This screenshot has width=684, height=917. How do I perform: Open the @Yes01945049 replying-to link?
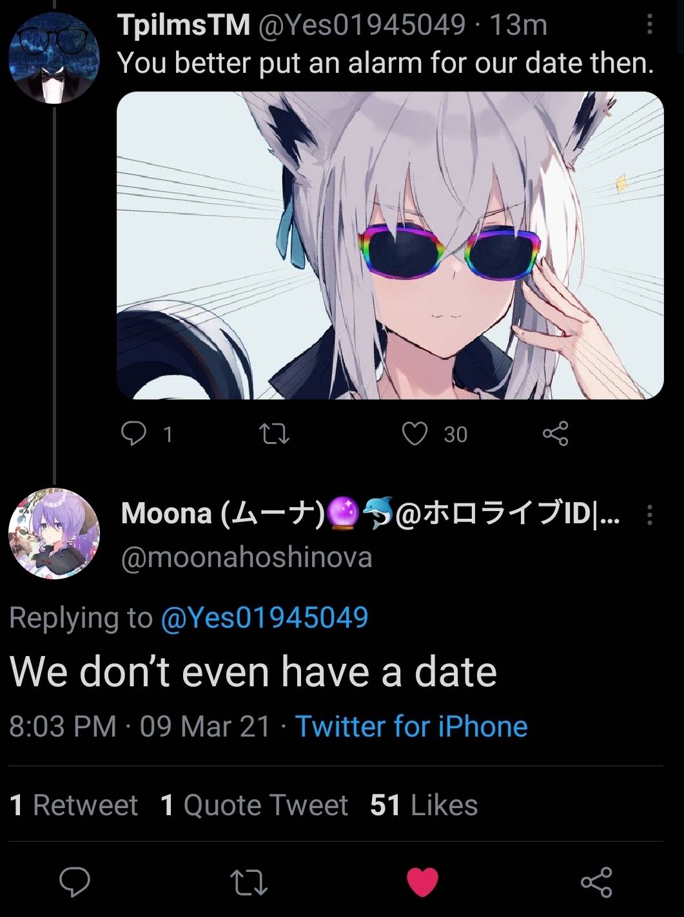pos(264,617)
